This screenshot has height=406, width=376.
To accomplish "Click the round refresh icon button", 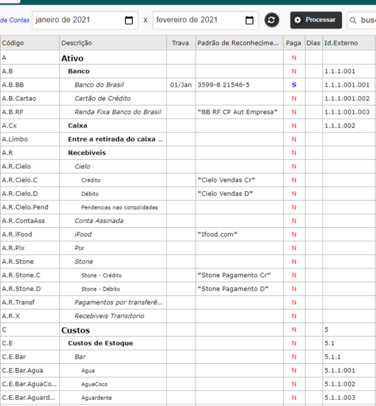I will tap(271, 20).
